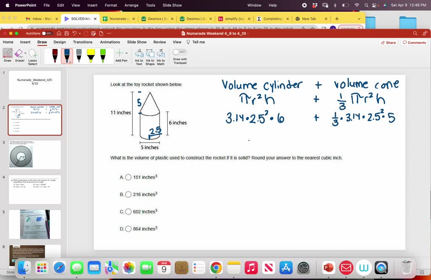Select slide 3 thumbnail with circle diagram
This screenshot has width=431, height=280.
click(x=35, y=155)
